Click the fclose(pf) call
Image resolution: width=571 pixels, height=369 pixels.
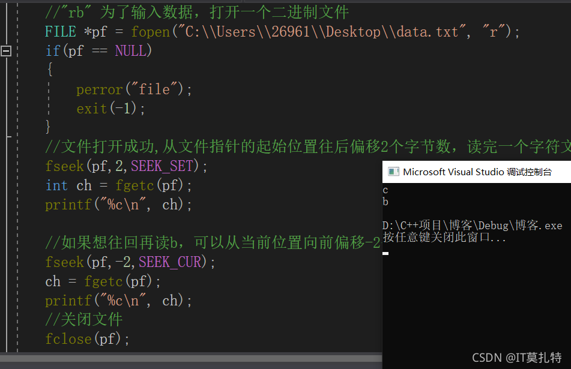(87, 339)
